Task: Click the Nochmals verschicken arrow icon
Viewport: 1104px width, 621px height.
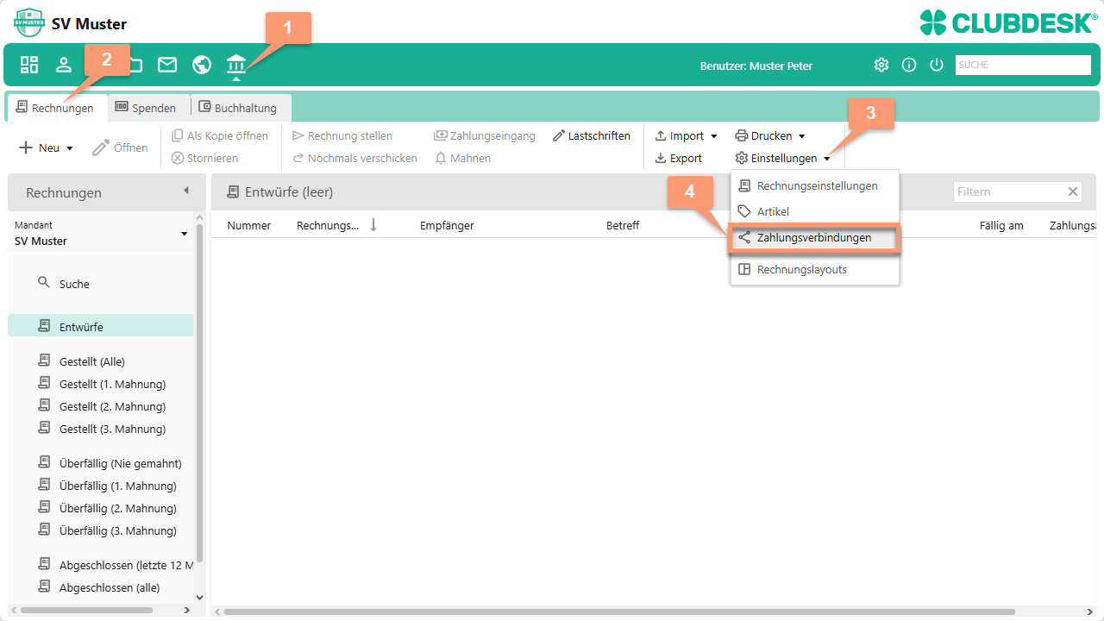Action: 298,158
